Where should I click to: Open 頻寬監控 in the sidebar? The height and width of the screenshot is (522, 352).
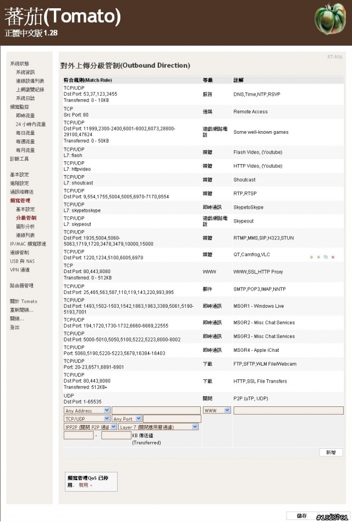click(19, 106)
